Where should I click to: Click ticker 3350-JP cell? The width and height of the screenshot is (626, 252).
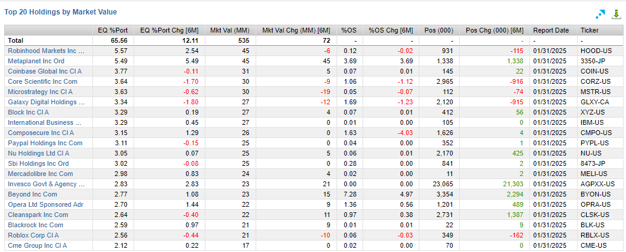pyautogui.click(x=593, y=61)
